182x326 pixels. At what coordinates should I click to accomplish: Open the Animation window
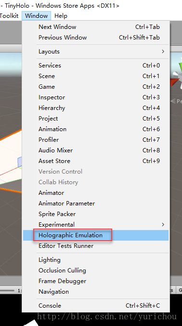click(x=96, y=129)
